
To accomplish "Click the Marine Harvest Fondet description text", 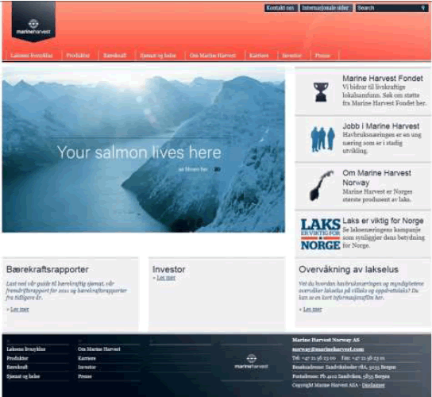I will pos(384,95).
